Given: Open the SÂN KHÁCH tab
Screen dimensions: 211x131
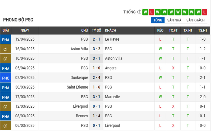Looking at the screenshot, I should pyautogui.click(x=195, y=20).
